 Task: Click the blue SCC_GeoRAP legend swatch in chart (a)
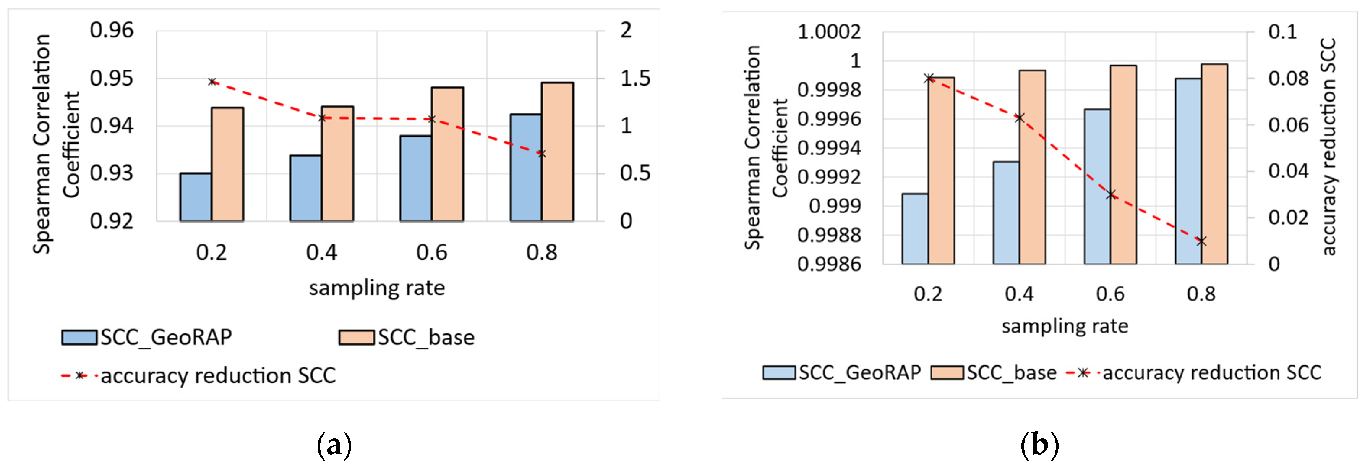pyautogui.click(x=79, y=338)
